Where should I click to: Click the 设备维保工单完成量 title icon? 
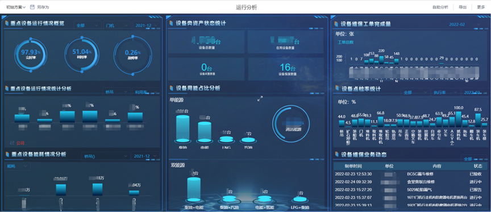pos(336,24)
